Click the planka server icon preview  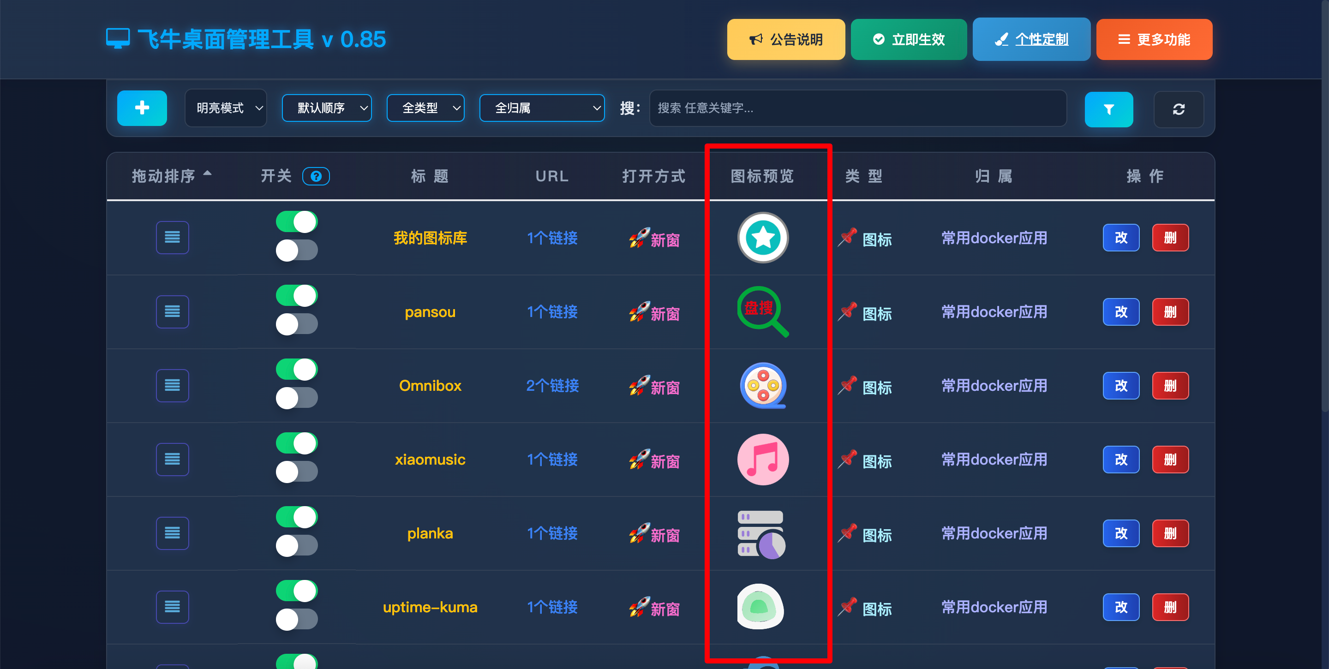click(x=761, y=534)
